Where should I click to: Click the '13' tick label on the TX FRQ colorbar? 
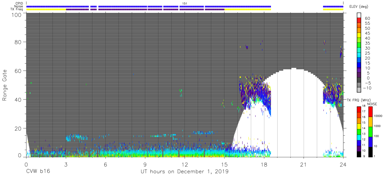point(364,134)
